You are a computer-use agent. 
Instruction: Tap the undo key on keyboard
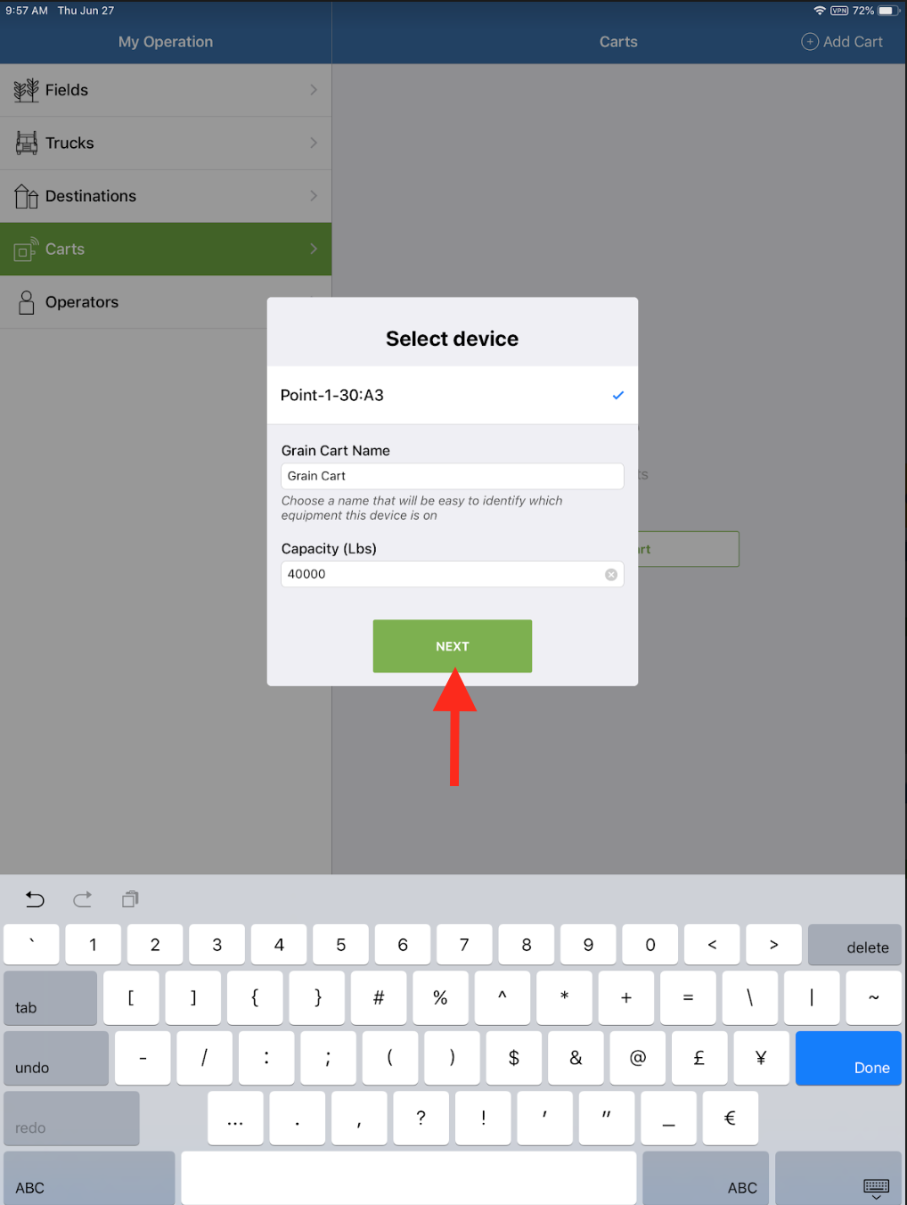click(x=56, y=1058)
